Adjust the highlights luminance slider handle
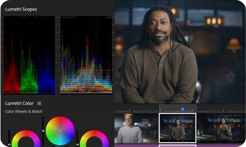The width and height of the screenshot is (246, 147). coord(77,144)
